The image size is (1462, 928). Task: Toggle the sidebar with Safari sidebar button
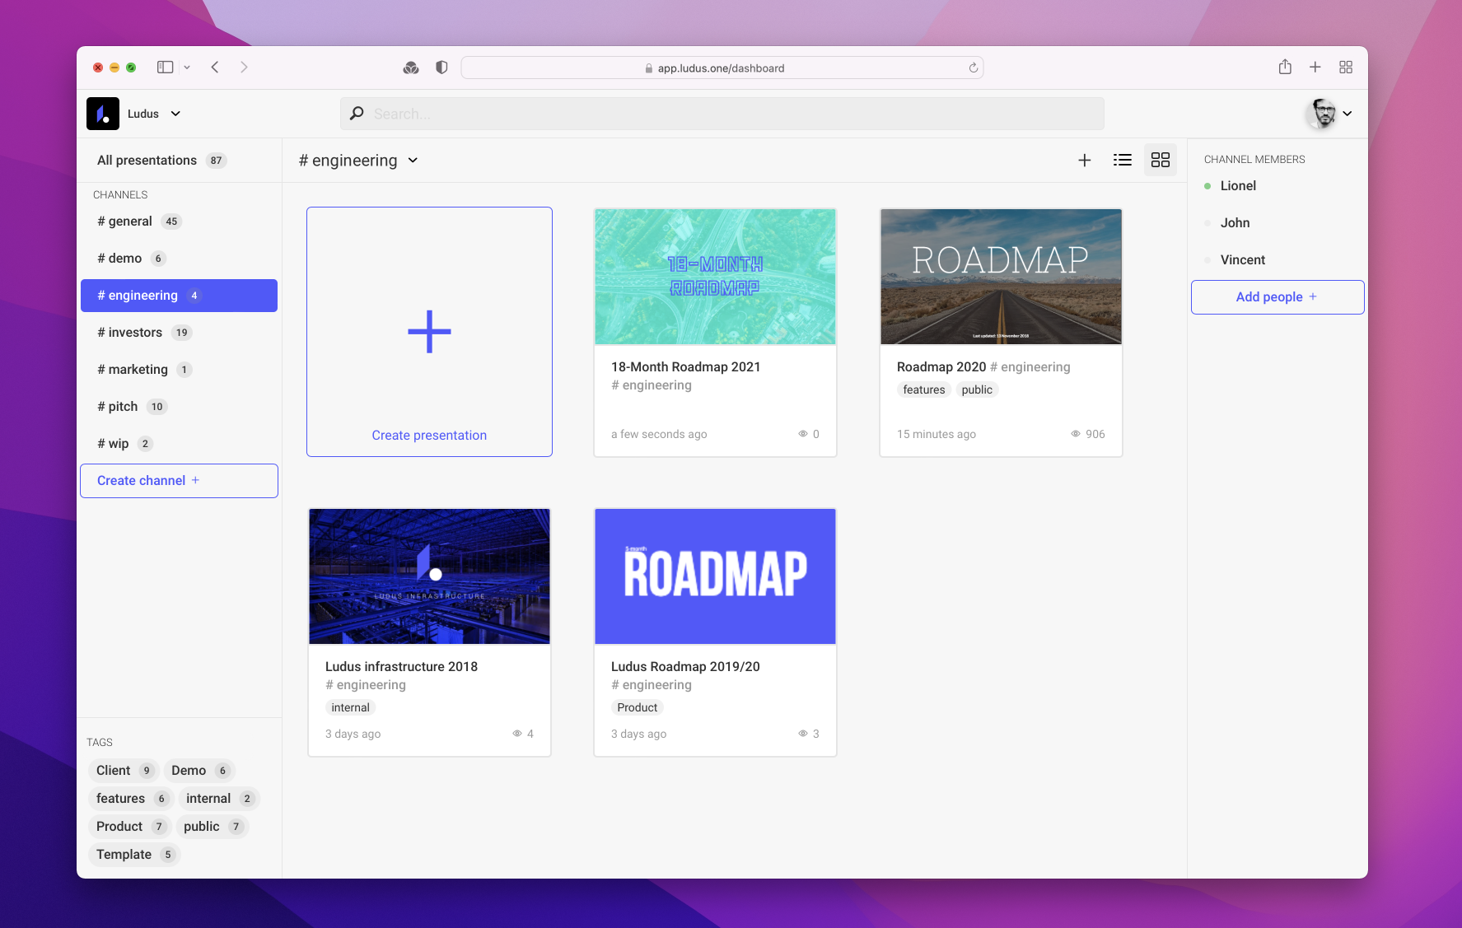165,67
